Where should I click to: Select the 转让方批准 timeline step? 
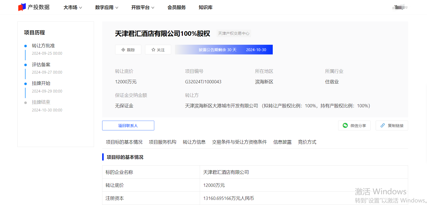click(43, 46)
